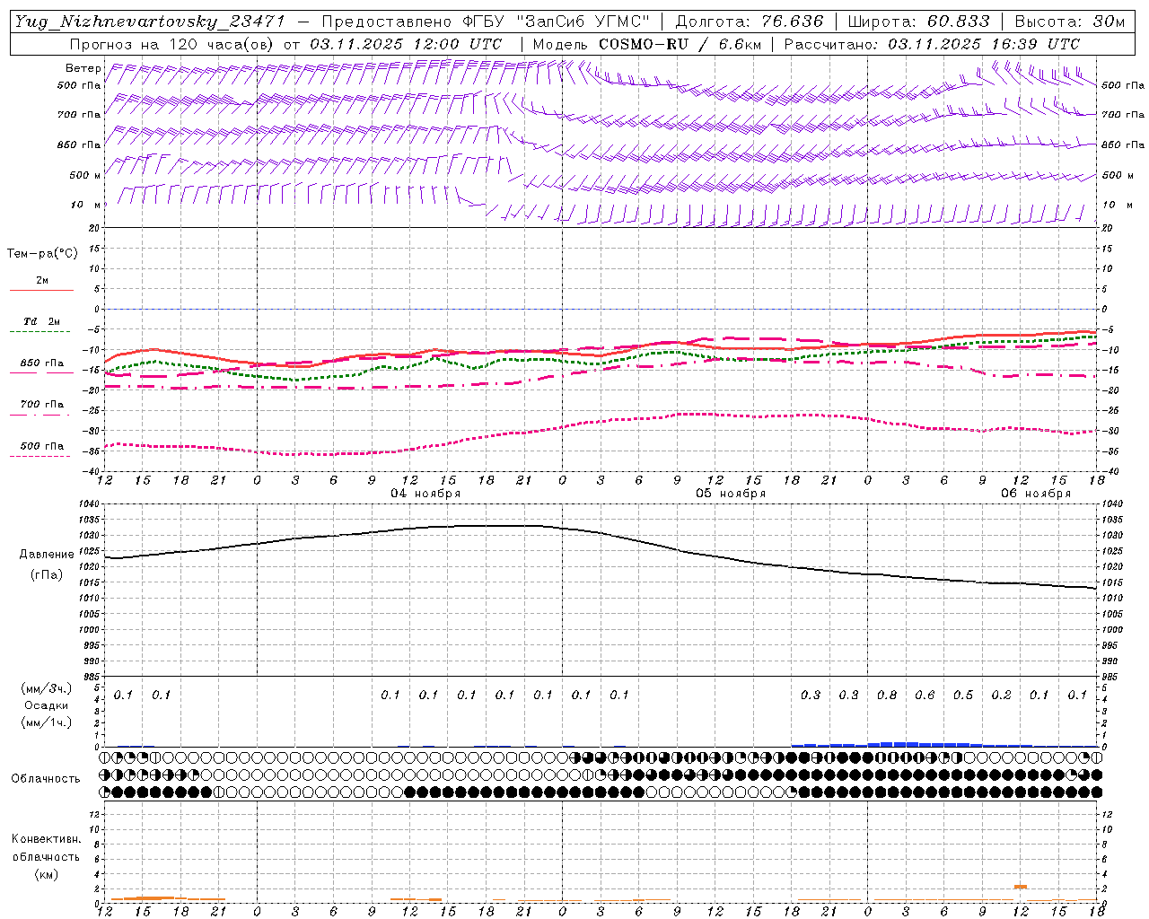Click the Рассчитано: 03.11.2025 16:39 UTC timestamp
Screen dimensions: 1149x919
click(x=932, y=44)
